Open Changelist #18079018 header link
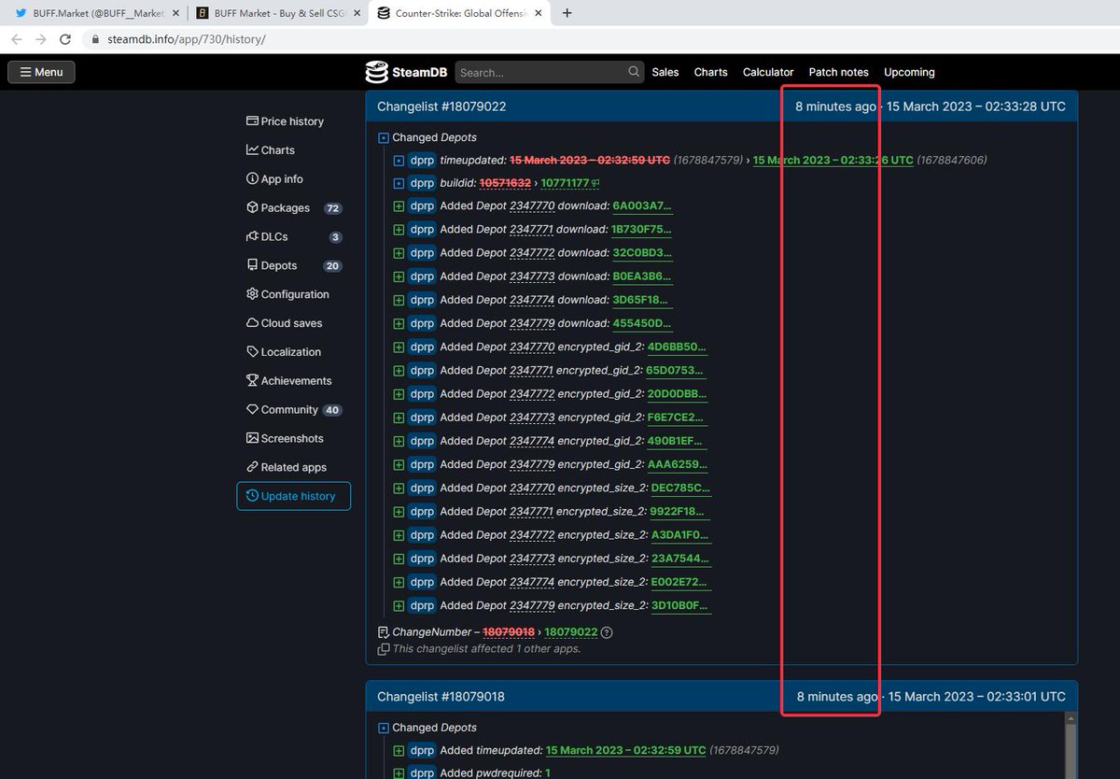The height and width of the screenshot is (779, 1120). click(441, 697)
